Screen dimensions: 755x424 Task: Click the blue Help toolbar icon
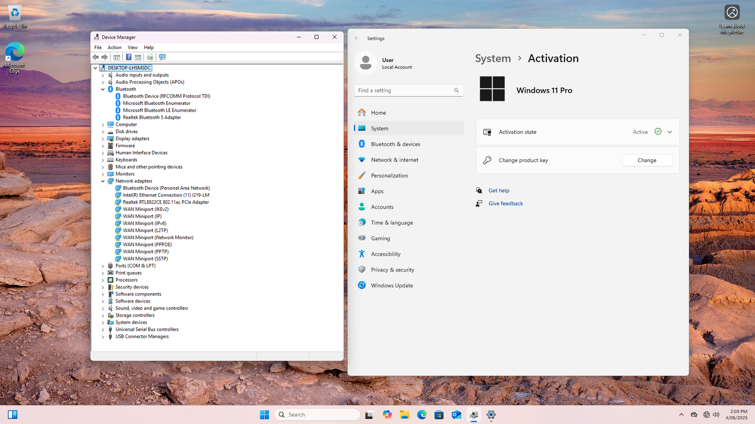pyautogui.click(x=128, y=57)
